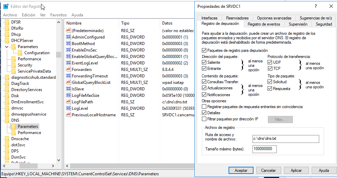Disable the Paquetes de registro para depuración checkbox

coord(204,50)
